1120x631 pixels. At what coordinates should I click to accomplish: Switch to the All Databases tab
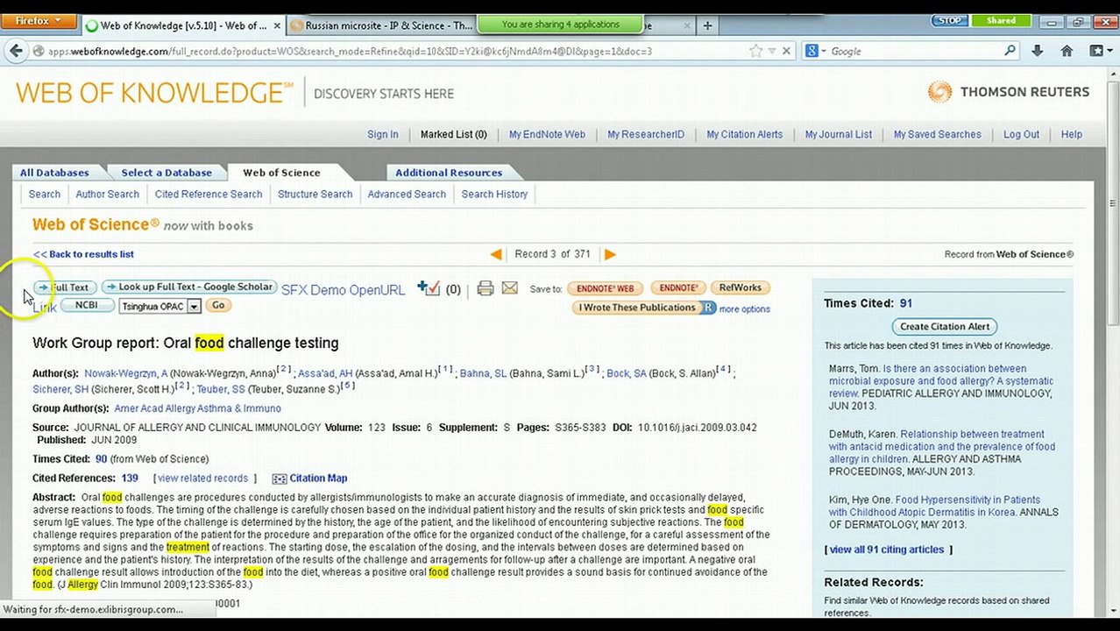coord(54,173)
